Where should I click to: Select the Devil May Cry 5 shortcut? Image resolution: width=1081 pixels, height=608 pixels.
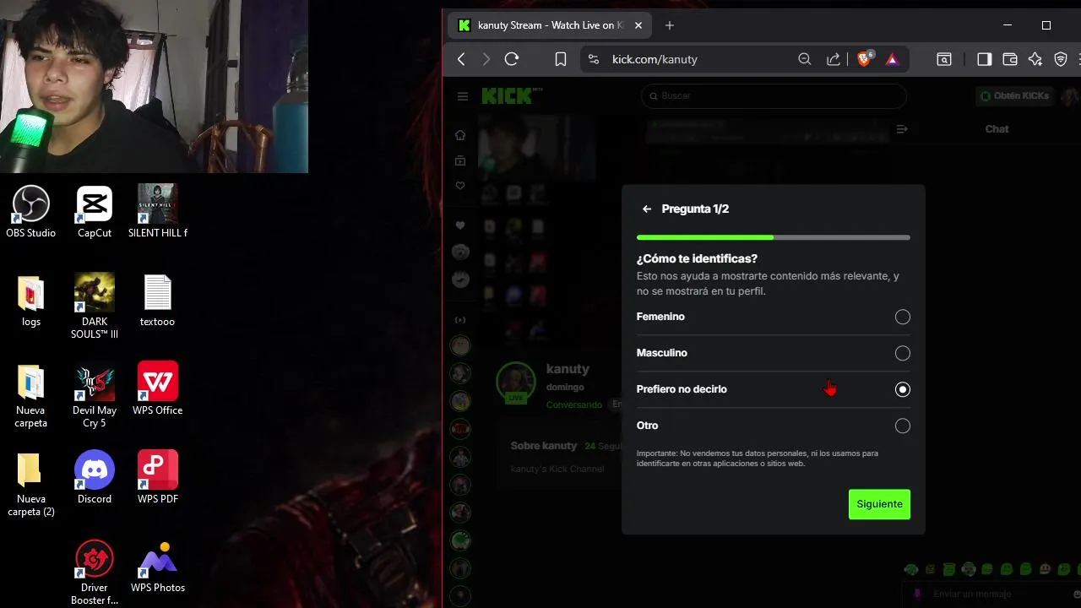(x=95, y=395)
